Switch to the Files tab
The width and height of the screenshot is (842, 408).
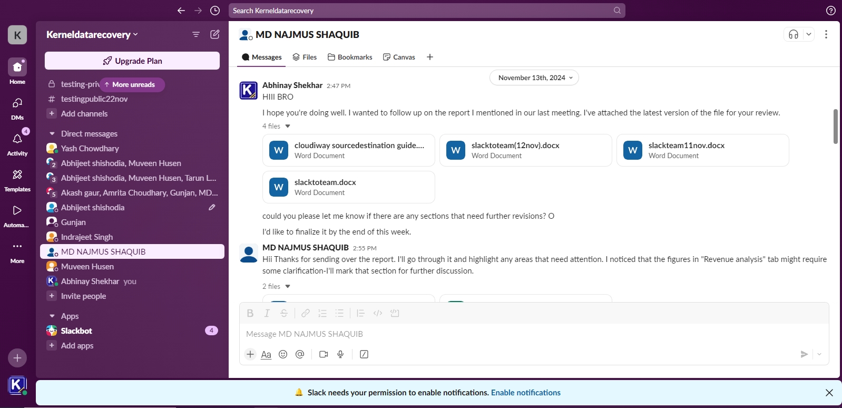[305, 57]
